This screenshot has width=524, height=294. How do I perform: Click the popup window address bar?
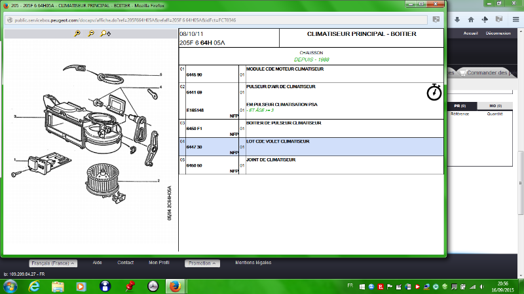[217, 20]
